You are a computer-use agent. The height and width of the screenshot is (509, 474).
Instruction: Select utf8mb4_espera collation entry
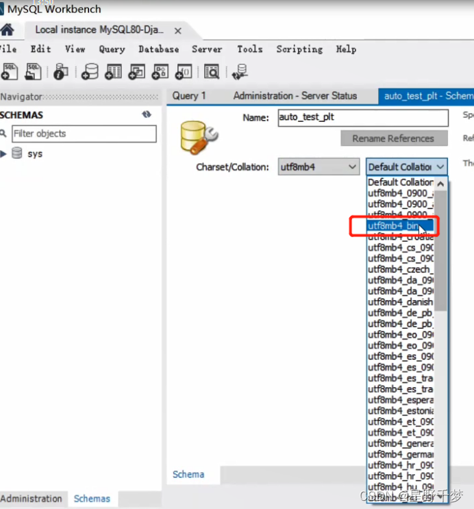click(x=400, y=399)
